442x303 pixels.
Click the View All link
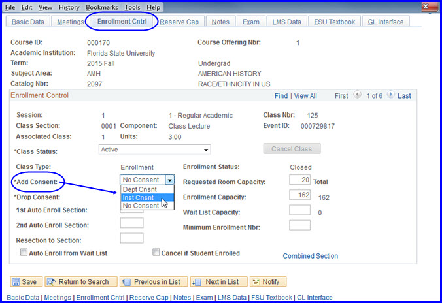(x=305, y=96)
